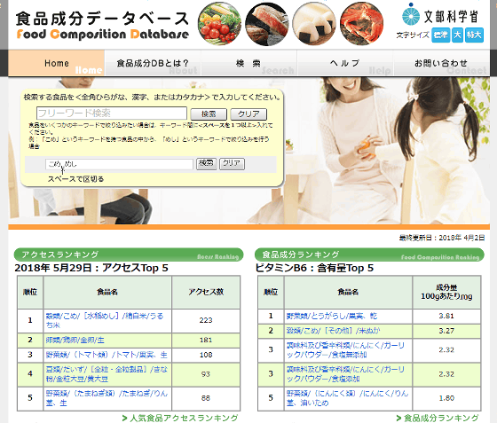The width and height of the screenshot is (497, 423).
Task: Open the Home tab
Action: tap(57, 63)
